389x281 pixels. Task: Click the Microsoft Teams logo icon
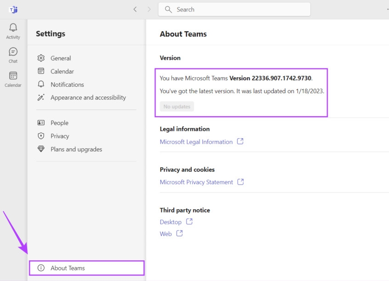pos(13,10)
